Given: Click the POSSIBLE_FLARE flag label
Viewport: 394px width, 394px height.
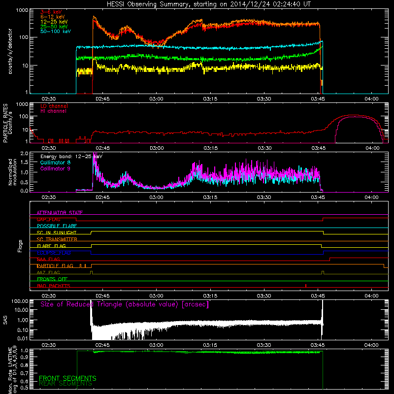Looking at the screenshot, I should pos(57,226).
